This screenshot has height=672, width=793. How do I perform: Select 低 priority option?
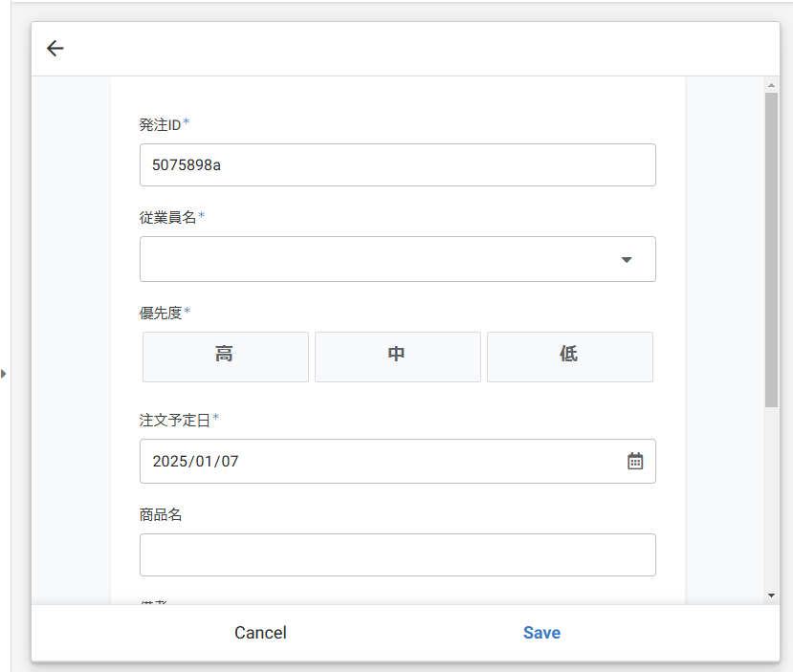click(x=569, y=356)
